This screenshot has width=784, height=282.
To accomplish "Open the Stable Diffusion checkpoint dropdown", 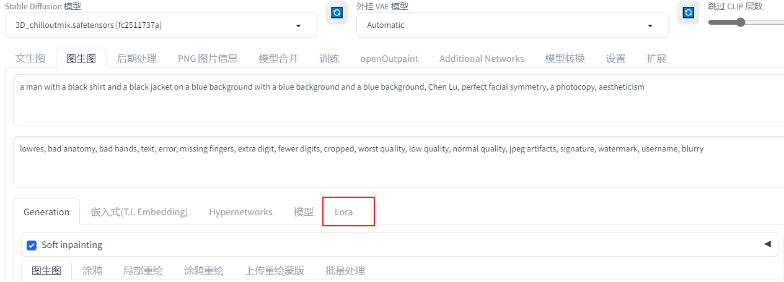I will click(x=161, y=25).
